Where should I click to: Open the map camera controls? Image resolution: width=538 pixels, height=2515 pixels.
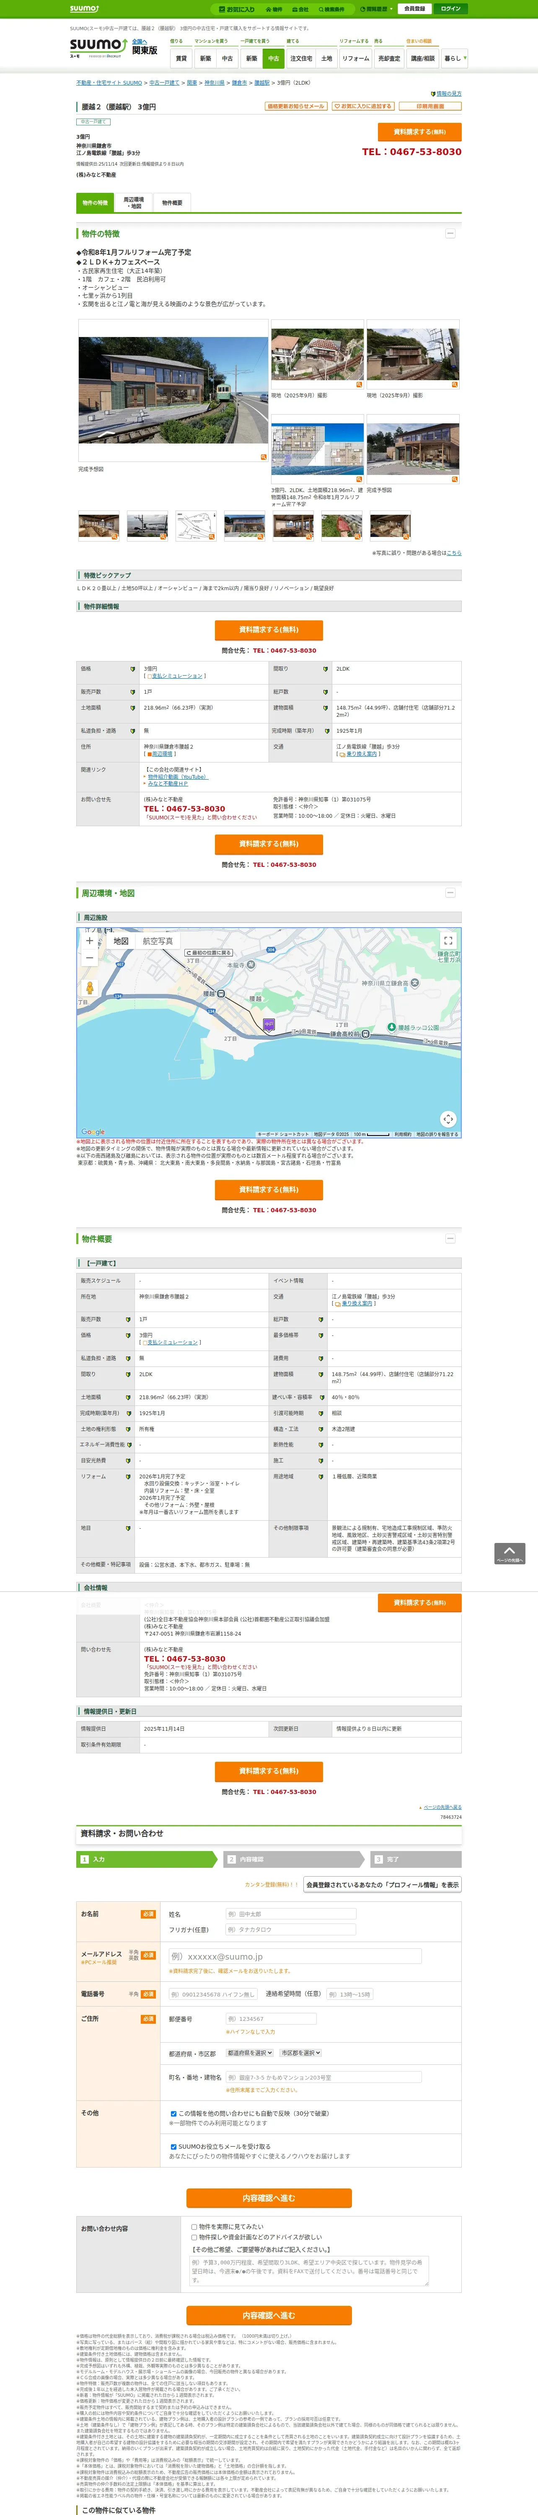(448, 1119)
